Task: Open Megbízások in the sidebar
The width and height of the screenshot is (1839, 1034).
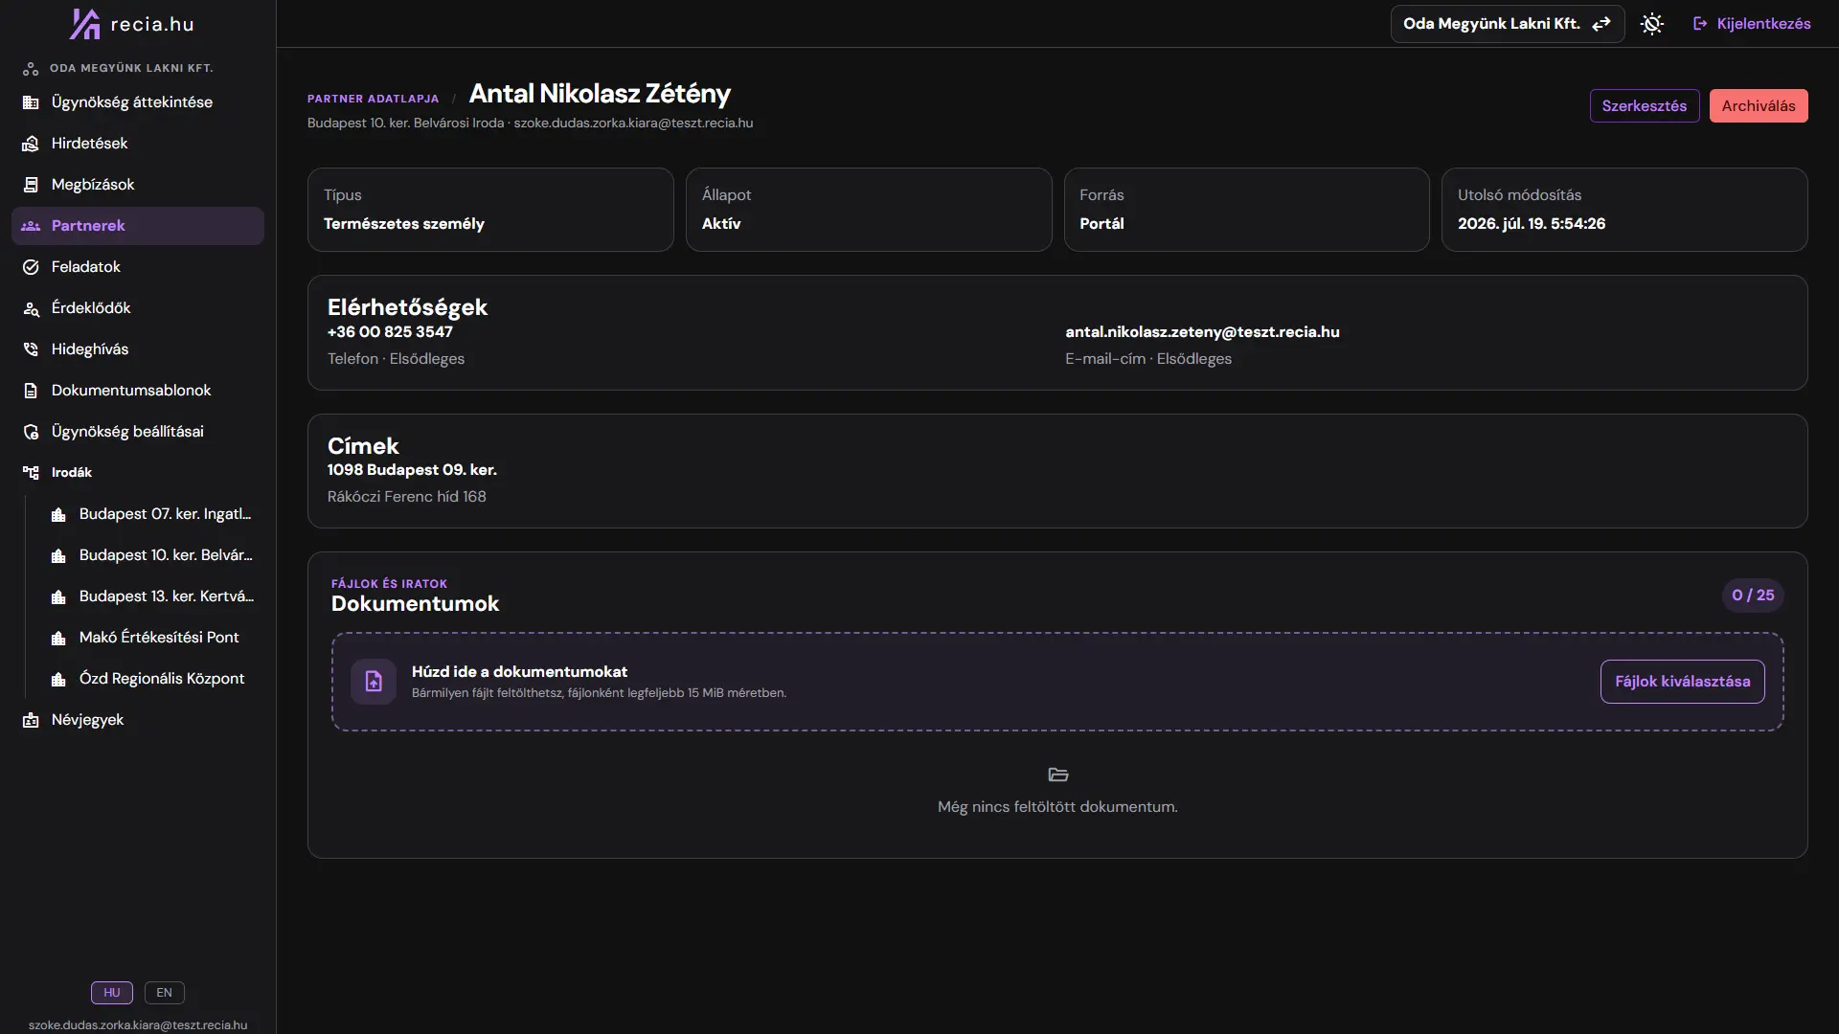Action: coord(138,185)
